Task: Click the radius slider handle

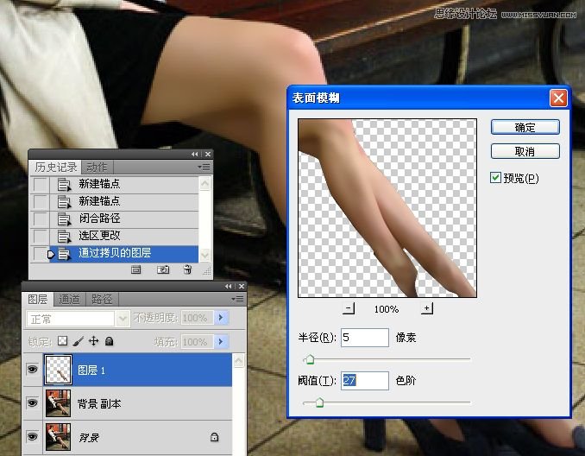Action: tap(309, 359)
